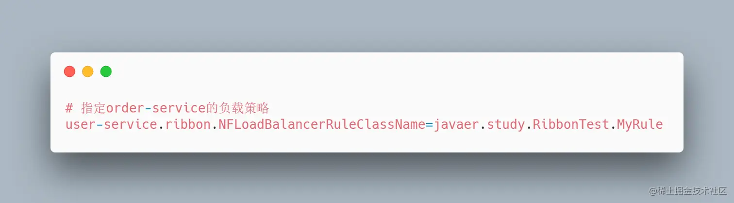The image size is (734, 203).
Task: Click the blue equals sign
Action: coord(429,125)
